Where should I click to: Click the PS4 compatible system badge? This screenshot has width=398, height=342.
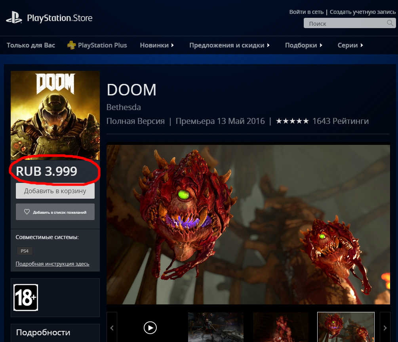click(25, 251)
